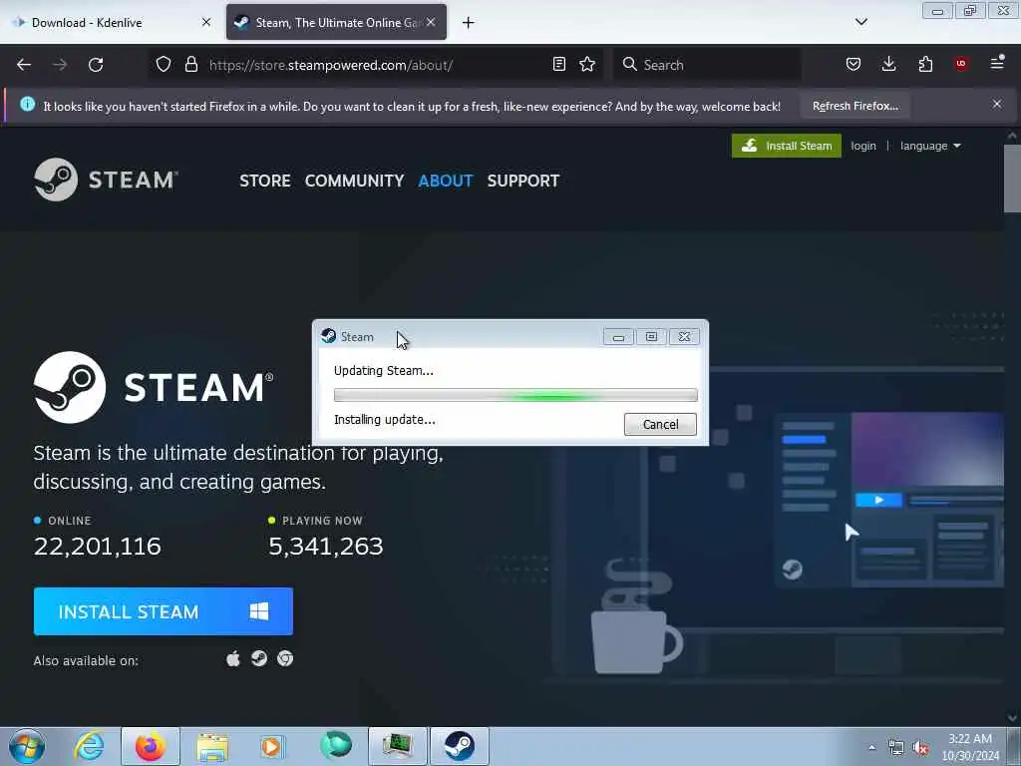Open the Pocket save icon
The image size is (1021, 766).
click(853, 64)
